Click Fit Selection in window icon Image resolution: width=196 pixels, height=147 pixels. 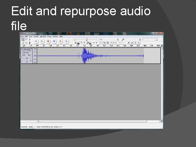tap(135, 43)
